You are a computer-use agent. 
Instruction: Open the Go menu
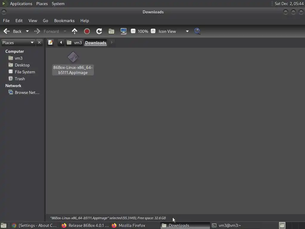click(x=46, y=21)
